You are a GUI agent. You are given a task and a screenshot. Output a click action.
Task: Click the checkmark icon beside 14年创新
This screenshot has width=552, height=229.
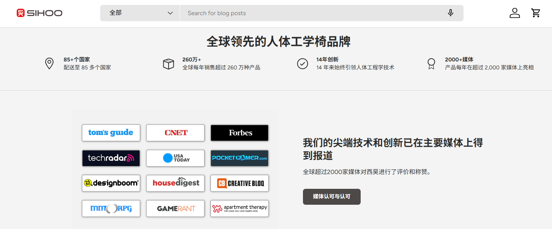click(x=302, y=64)
